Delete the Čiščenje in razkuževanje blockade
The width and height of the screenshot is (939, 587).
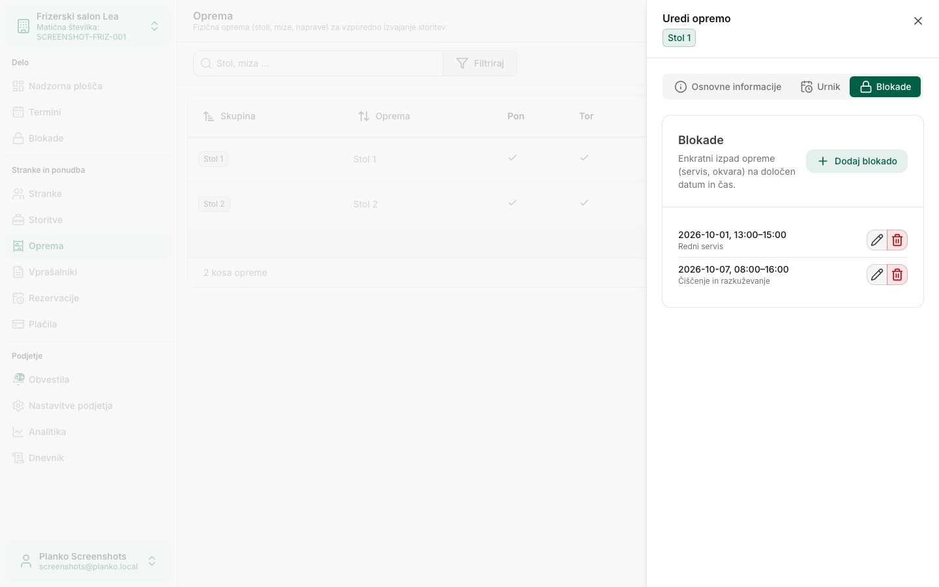(x=897, y=275)
